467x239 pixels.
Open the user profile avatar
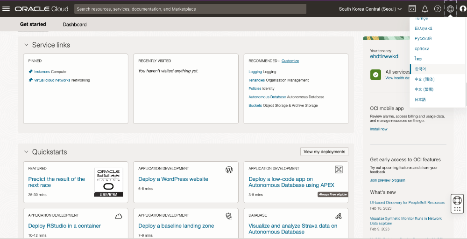pos(463,9)
